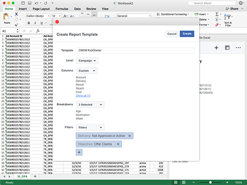
Task: Click the Create button
Action: [187, 34]
